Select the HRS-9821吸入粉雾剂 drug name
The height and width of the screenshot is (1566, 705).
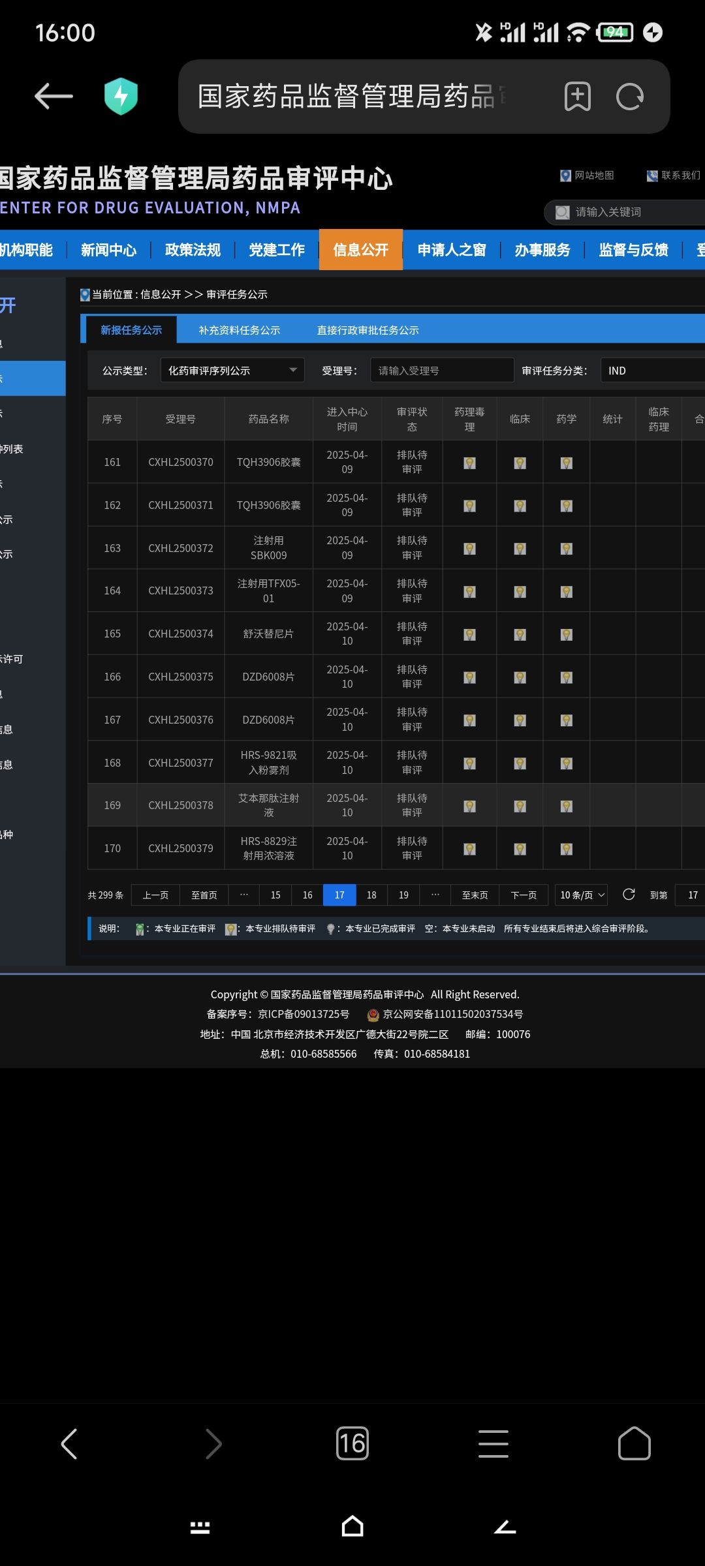(x=269, y=763)
